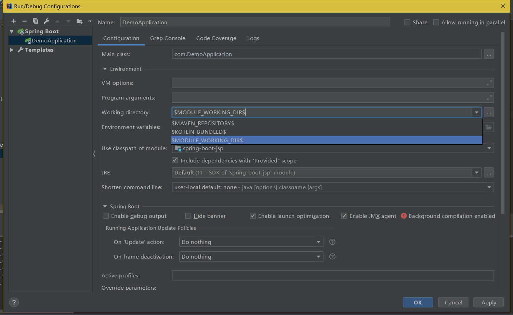513x315 pixels.
Task: Move configuration down arrow
Action: pos(68,21)
